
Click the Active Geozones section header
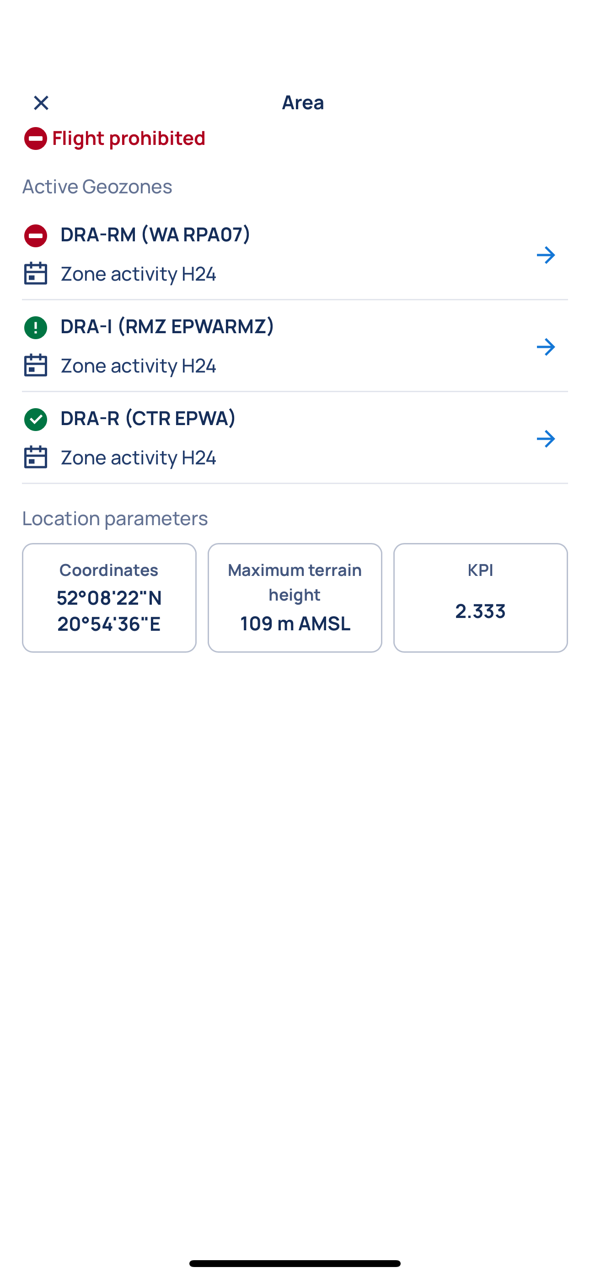click(x=97, y=186)
